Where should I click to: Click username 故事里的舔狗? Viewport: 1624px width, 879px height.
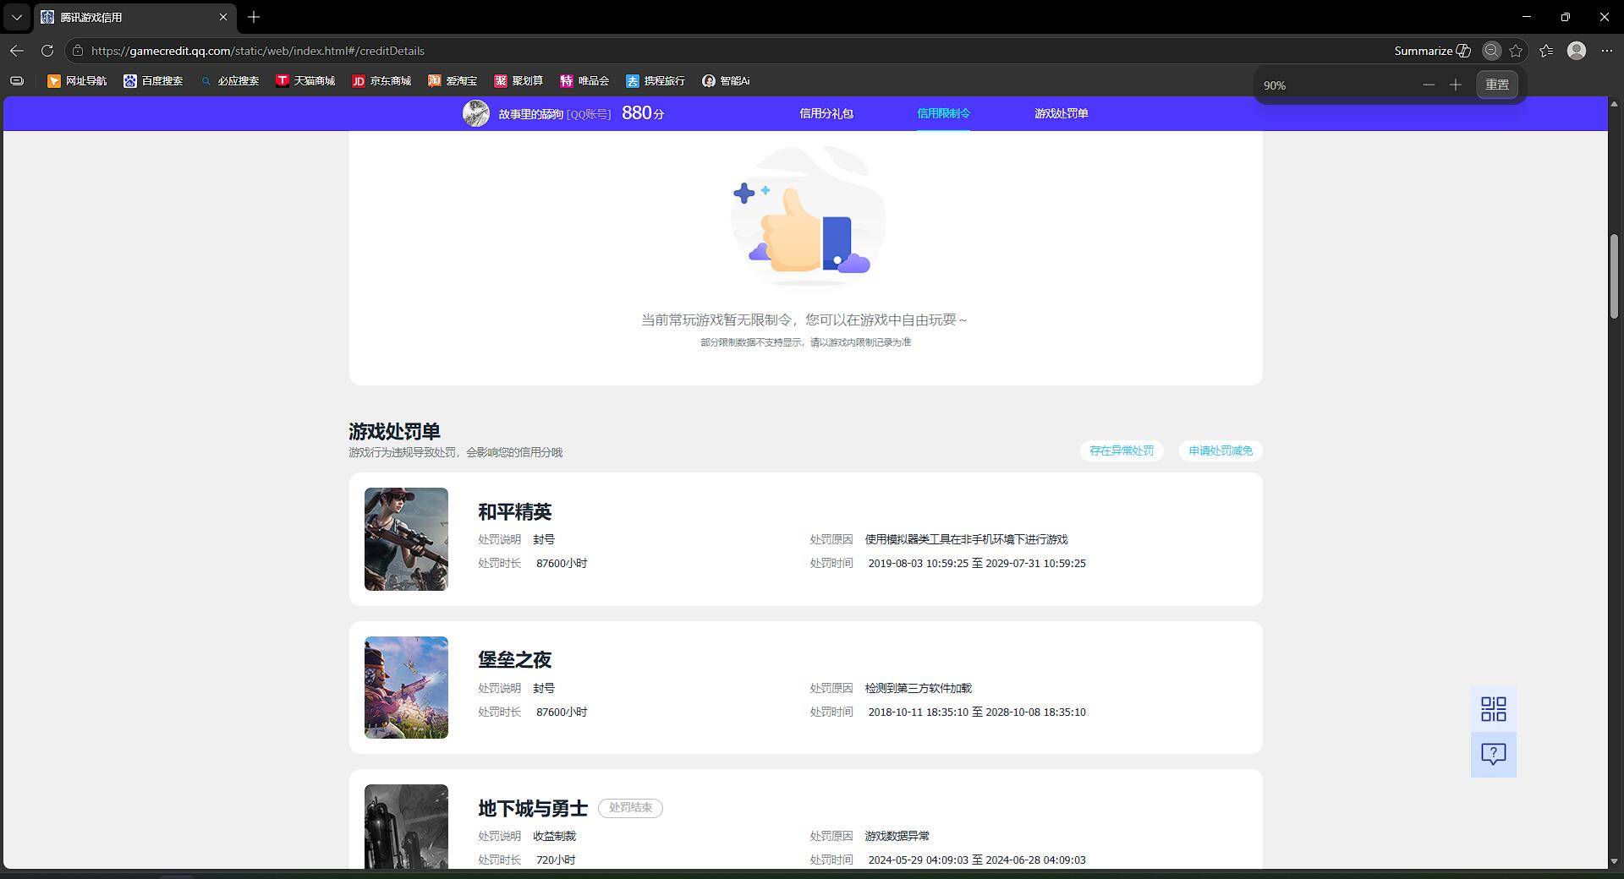530,114
